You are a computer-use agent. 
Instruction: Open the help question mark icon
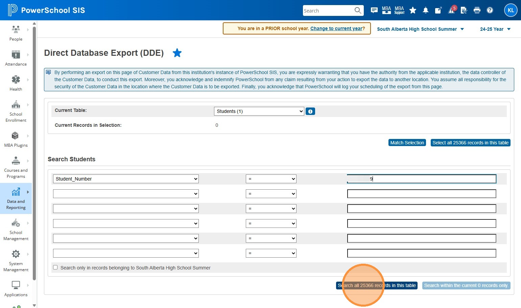pyautogui.click(x=490, y=10)
